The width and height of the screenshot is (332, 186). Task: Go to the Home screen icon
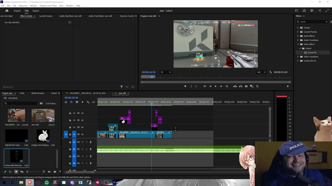pos(7,11)
